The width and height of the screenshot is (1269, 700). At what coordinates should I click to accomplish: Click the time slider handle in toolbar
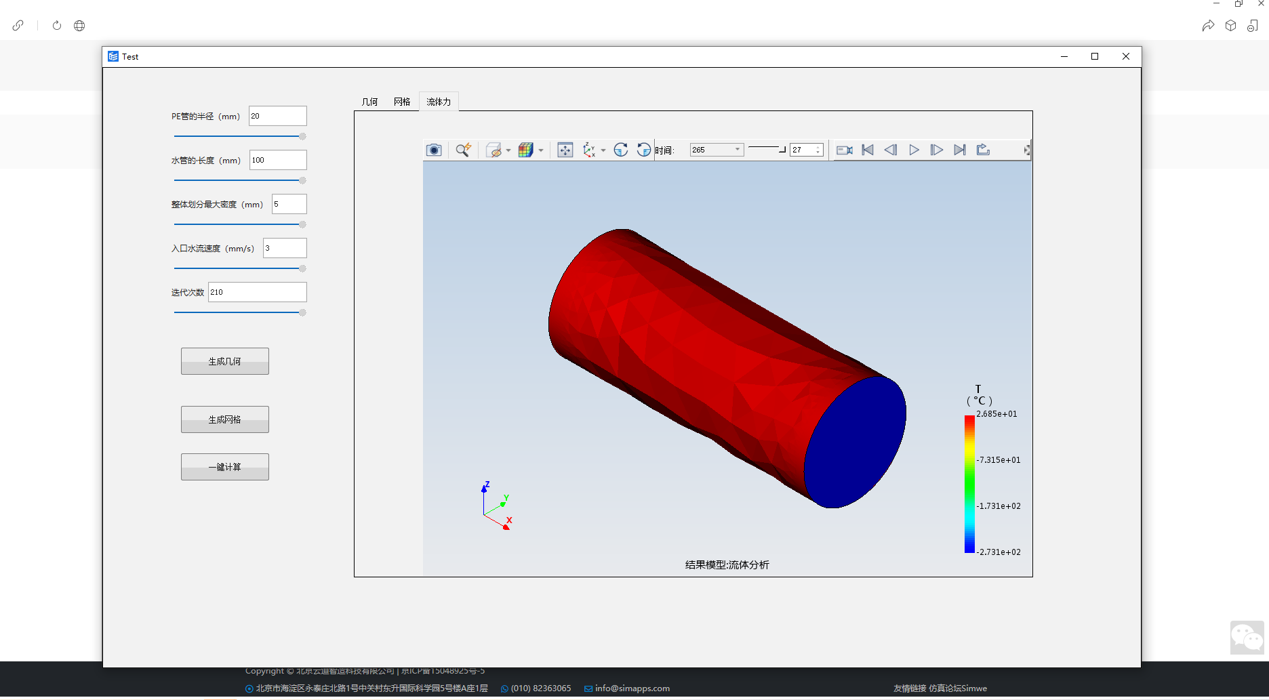click(782, 149)
